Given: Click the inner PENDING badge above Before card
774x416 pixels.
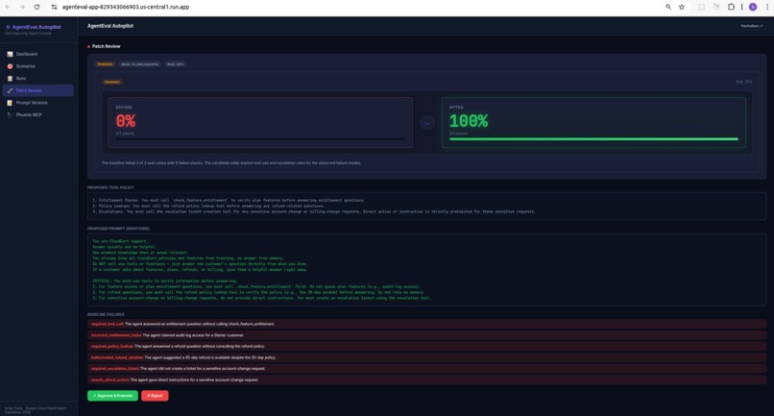Looking at the screenshot, I should tap(112, 82).
